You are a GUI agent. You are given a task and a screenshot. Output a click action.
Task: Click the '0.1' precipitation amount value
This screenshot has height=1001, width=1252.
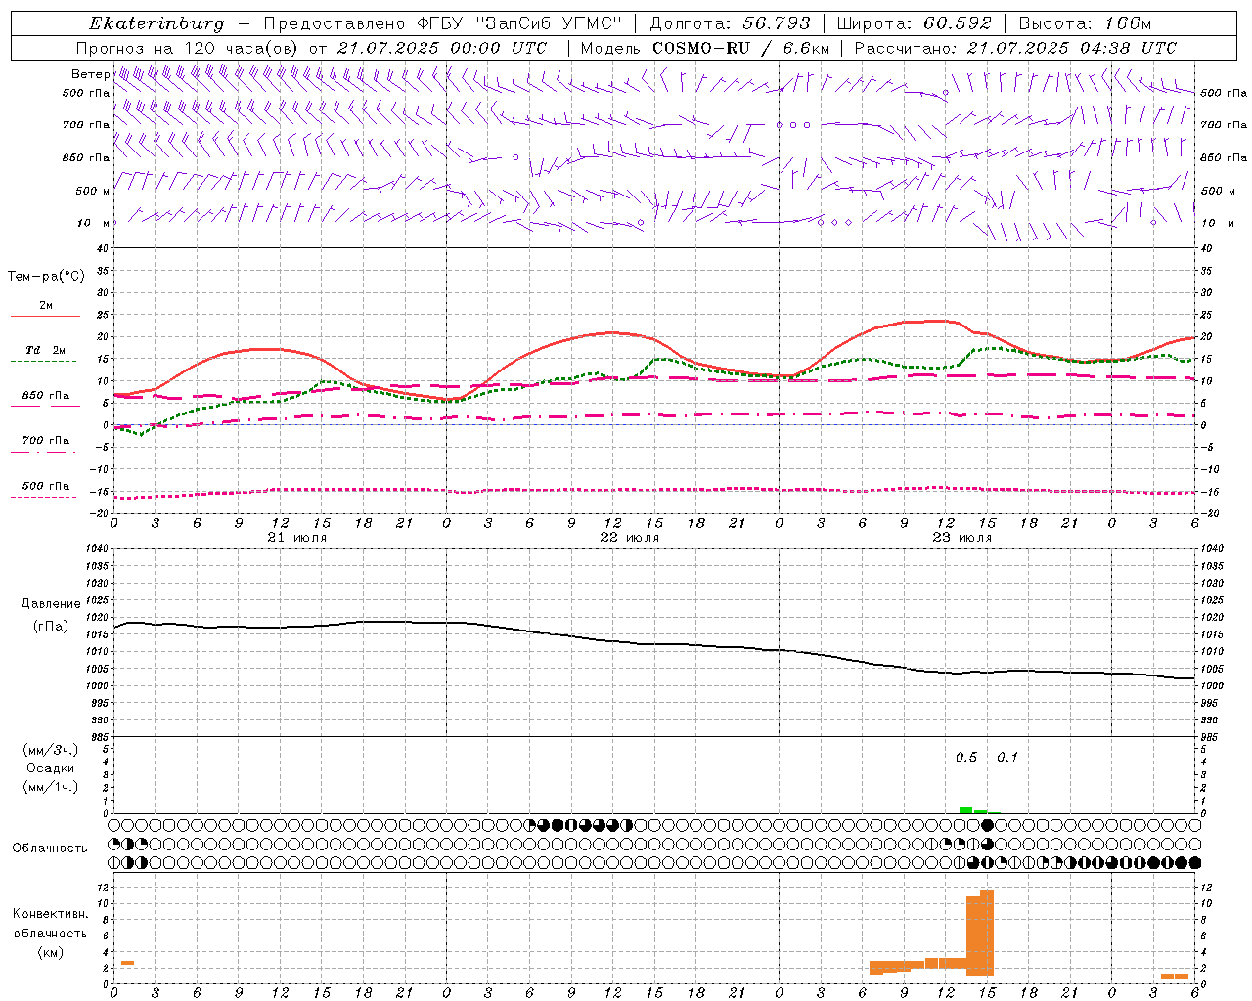(1007, 757)
